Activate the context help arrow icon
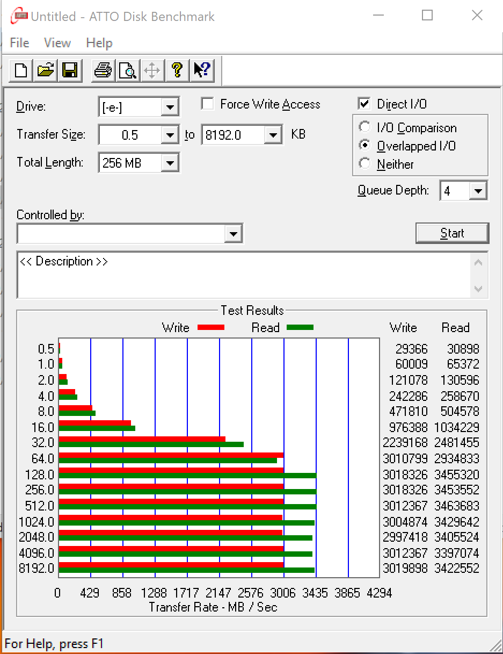Image resolution: width=503 pixels, height=654 pixels. pyautogui.click(x=202, y=70)
